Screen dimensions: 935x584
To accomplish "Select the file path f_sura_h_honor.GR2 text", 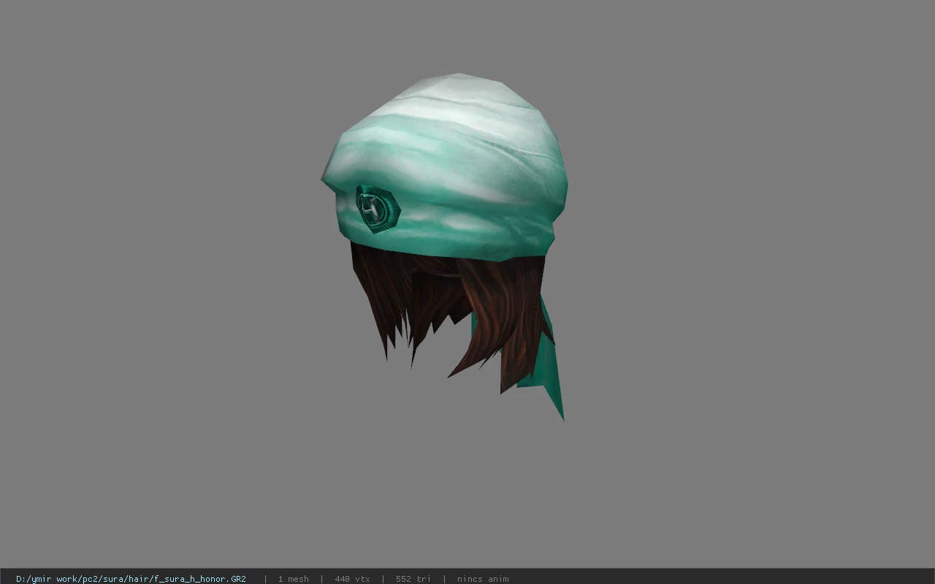I will click(x=199, y=579).
